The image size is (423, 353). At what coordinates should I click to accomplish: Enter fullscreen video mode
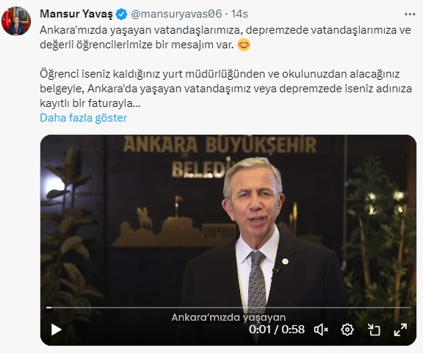[400, 330]
